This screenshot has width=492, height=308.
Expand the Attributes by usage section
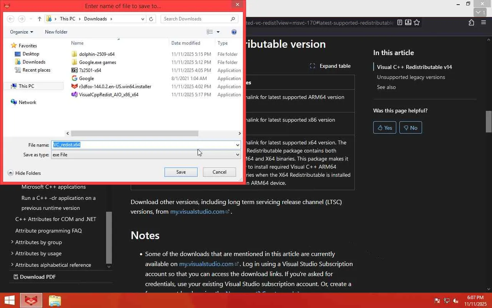click(x=12, y=253)
